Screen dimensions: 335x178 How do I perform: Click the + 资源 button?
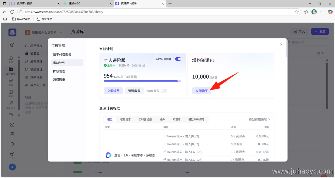(x=320, y=31)
